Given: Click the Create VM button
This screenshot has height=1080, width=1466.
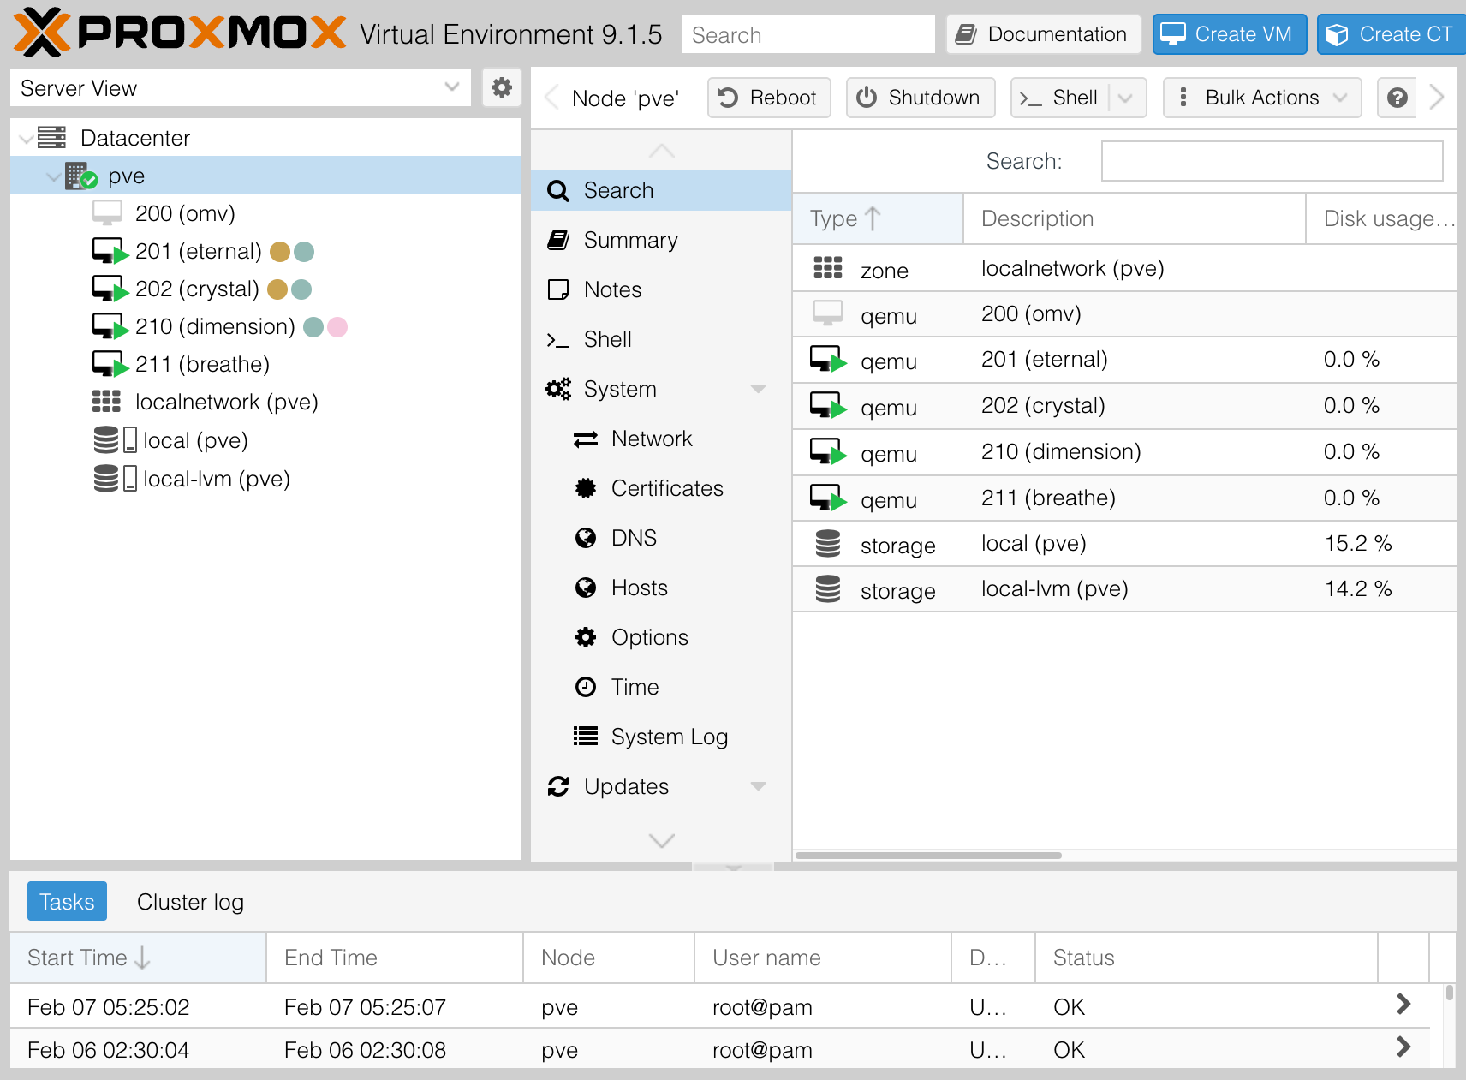Looking at the screenshot, I should coord(1229,34).
